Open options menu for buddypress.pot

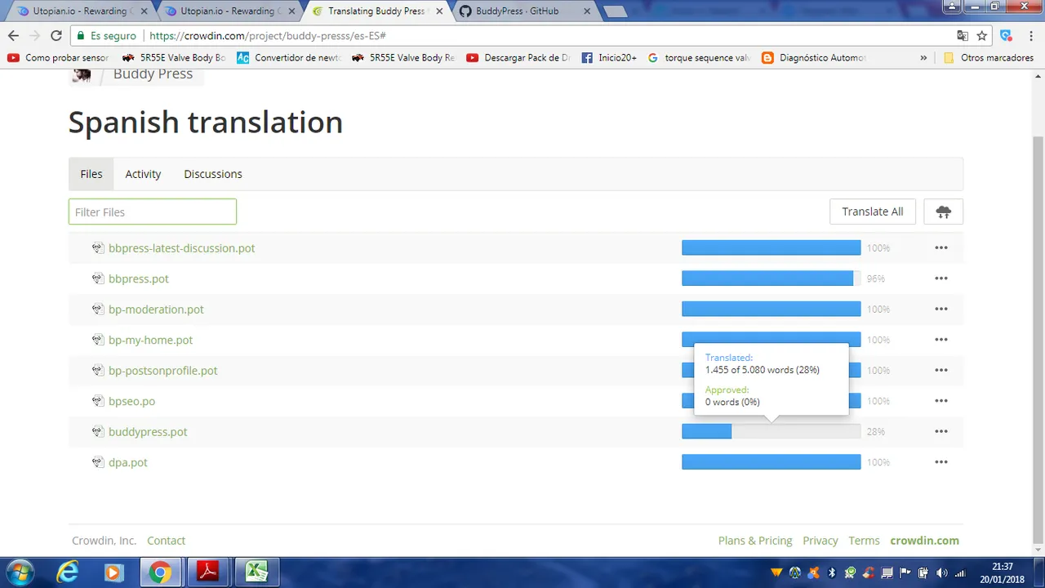(941, 432)
